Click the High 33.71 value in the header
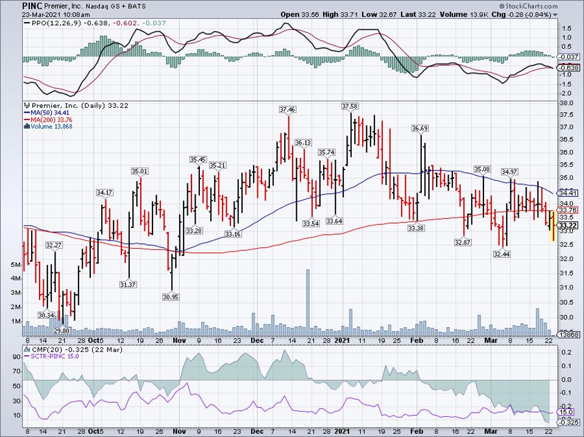Image resolution: width=584 pixels, height=437 pixels. point(340,15)
